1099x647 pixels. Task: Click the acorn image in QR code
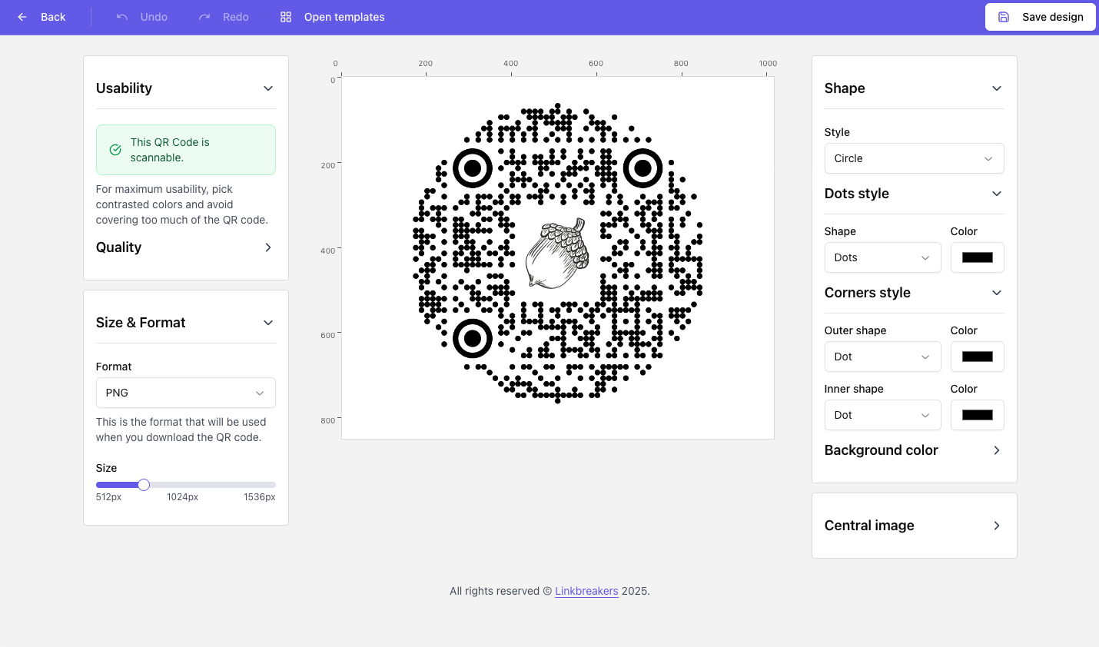tap(558, 254)
